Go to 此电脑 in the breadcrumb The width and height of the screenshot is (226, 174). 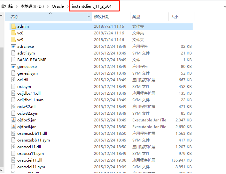tap(7, 6)
